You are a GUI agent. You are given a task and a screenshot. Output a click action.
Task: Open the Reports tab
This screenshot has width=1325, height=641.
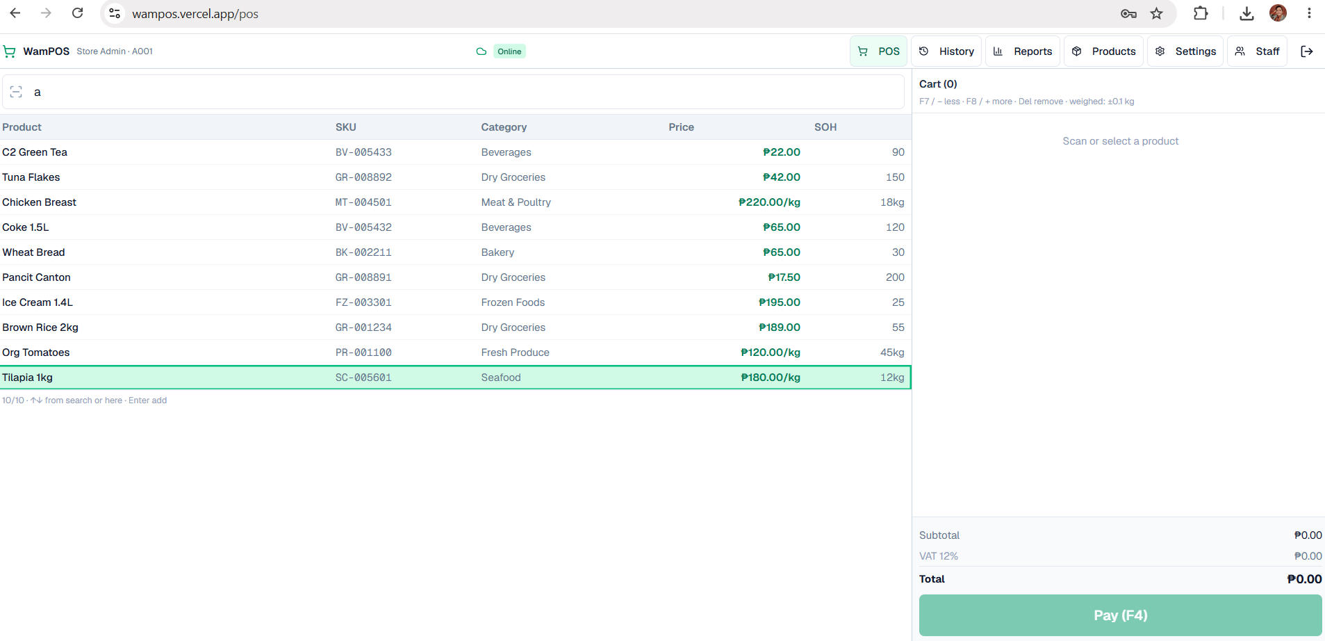(1023, 51)
